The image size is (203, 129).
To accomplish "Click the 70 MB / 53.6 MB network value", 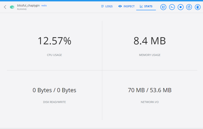I will click(x=150, y=90).
